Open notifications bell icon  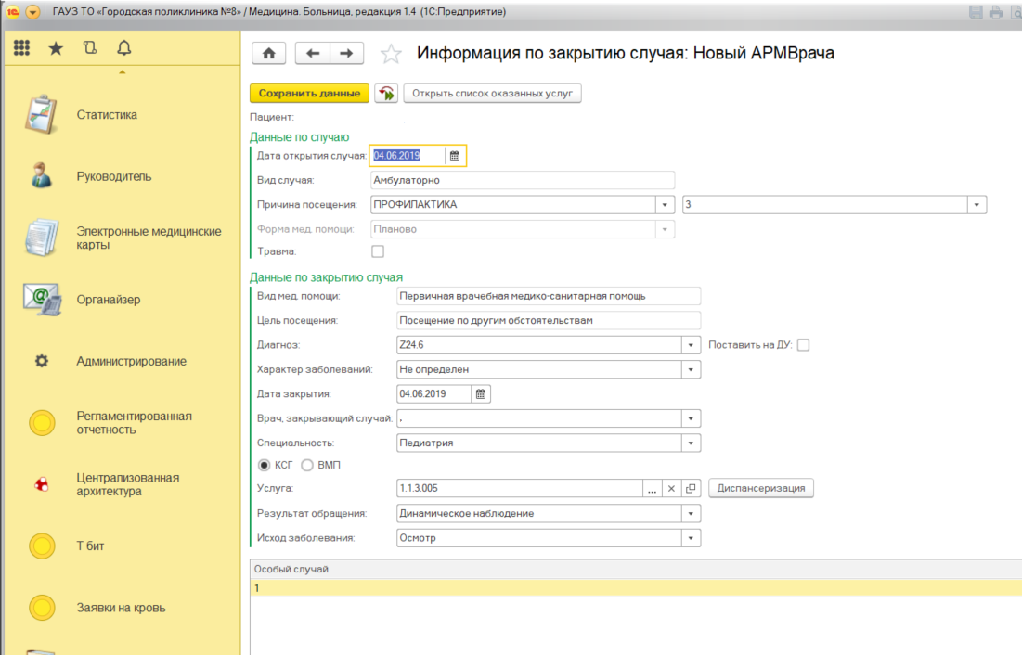(123, 48)
